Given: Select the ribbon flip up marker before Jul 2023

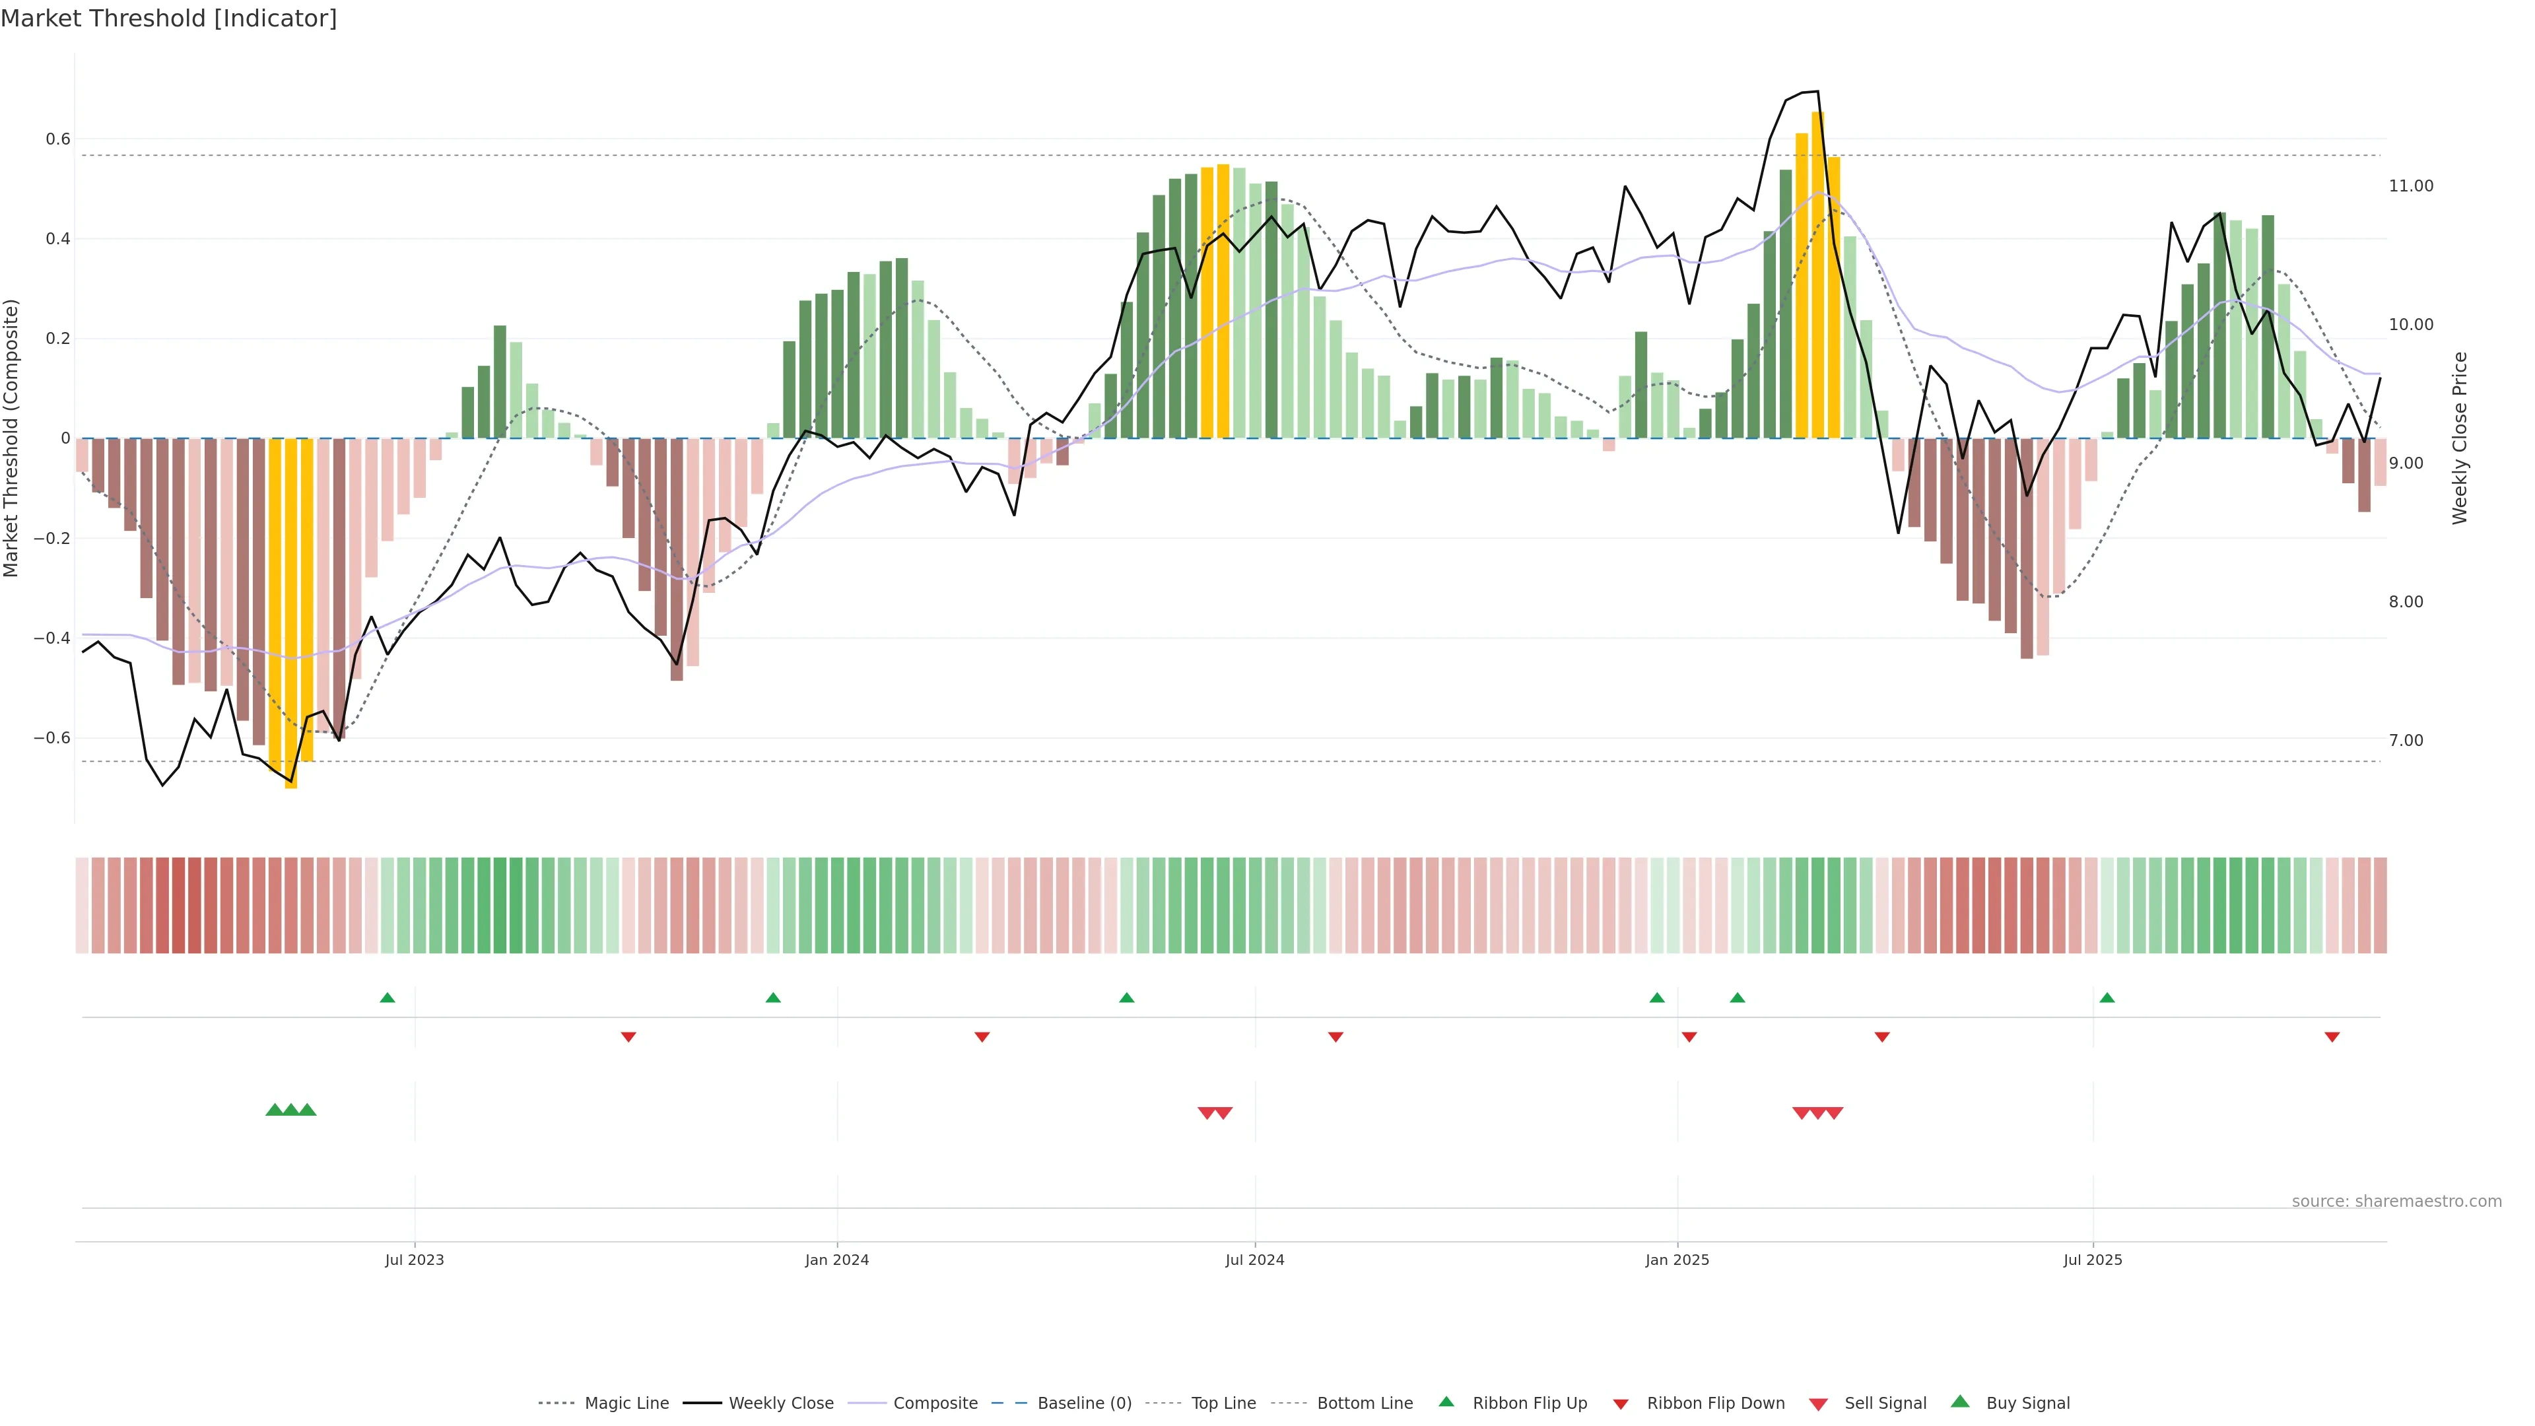Looking at the screenshot, I should [x=388, y=998].
